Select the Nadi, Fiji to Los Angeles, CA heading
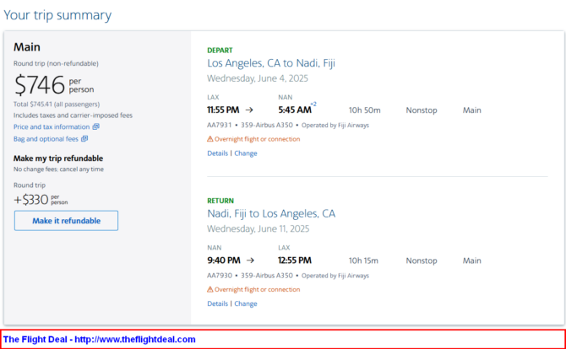 point(271,213)
